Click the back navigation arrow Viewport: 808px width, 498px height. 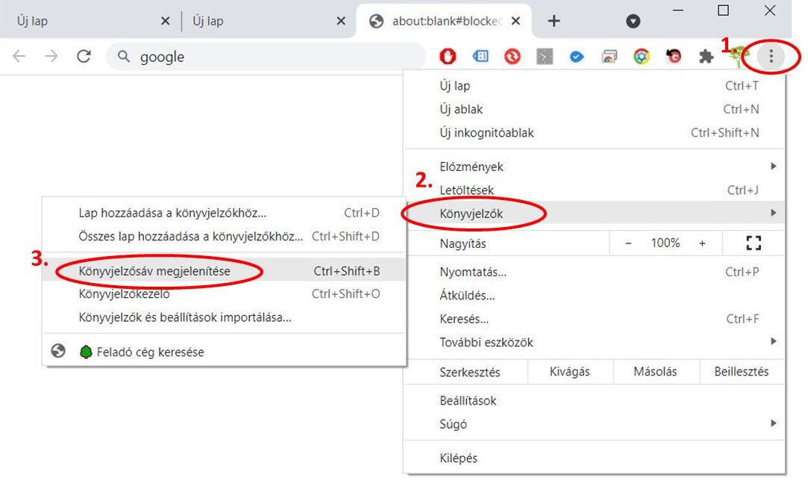pos(19,57)
